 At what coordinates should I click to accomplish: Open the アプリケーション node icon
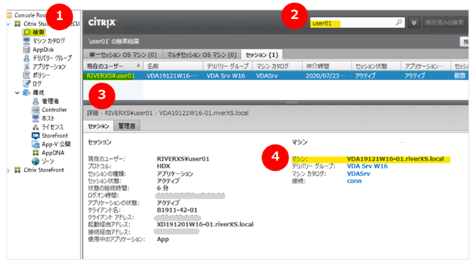(x=27, y=67)
